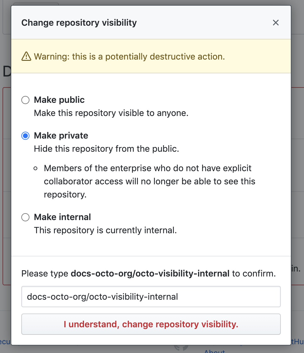The image size is (304, 353).
Task: Open the Security link at bottom left
Action: click(6, 342)
